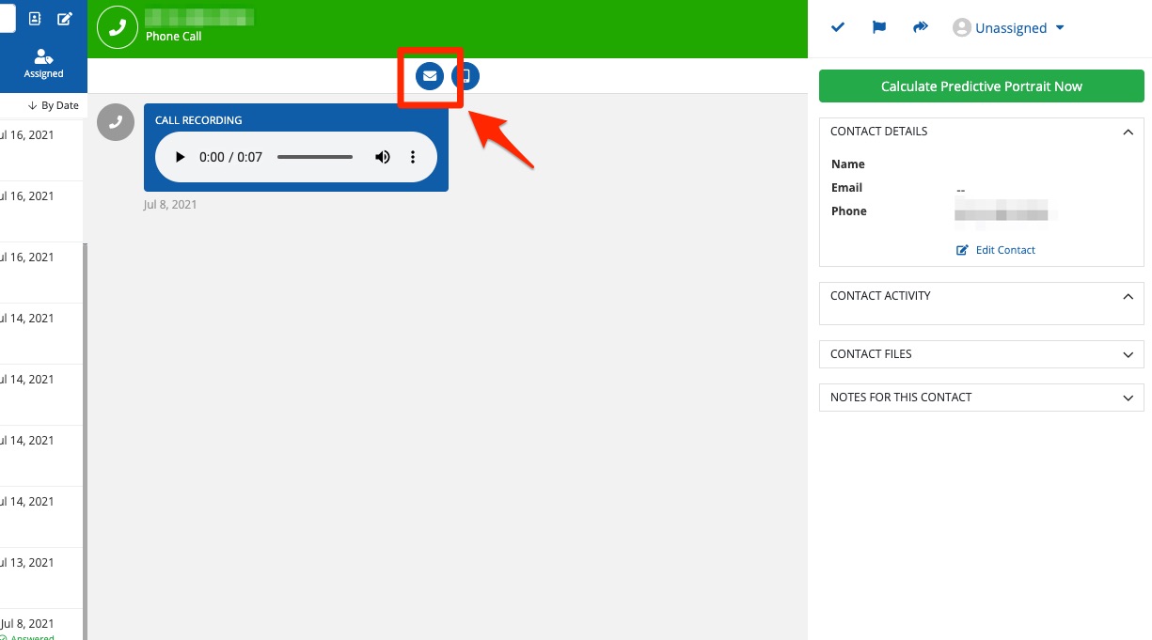Play the call recording
The width and height of the screenshot is (1152, 640).
tap(181, 157)
